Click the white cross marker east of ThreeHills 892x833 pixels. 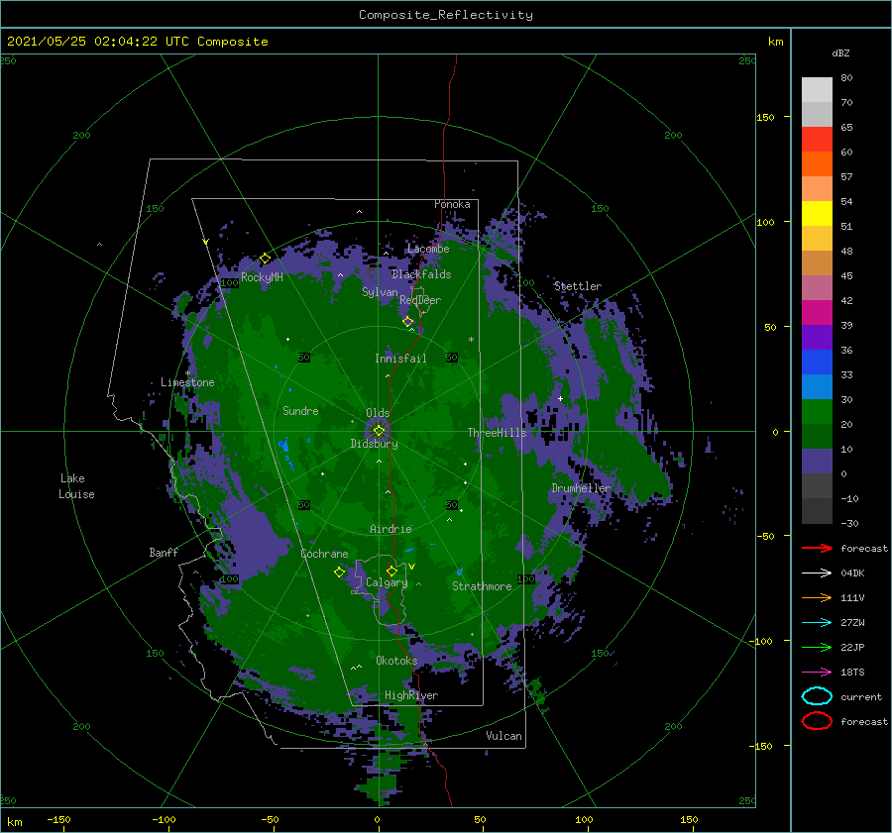[x=560, y=398]
